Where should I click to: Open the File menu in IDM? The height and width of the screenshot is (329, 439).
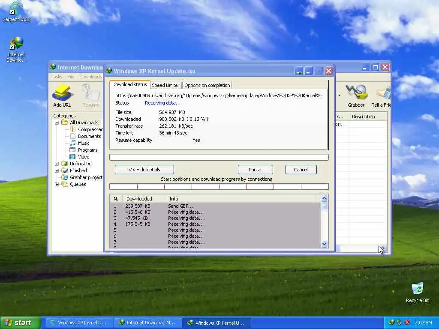71,77
